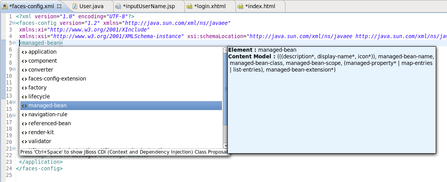Click the element icon beside validator proposal
The image size is (447, 182).
(x=25, y=141)
